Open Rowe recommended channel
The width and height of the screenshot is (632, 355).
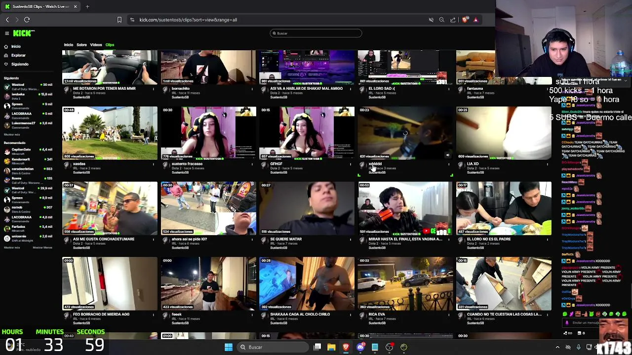click(x=28, y=180)
